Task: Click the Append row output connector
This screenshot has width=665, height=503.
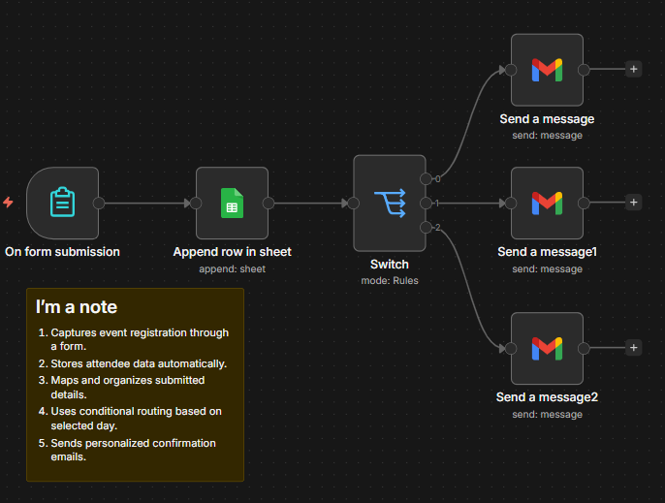Action: tap(269, 204)
